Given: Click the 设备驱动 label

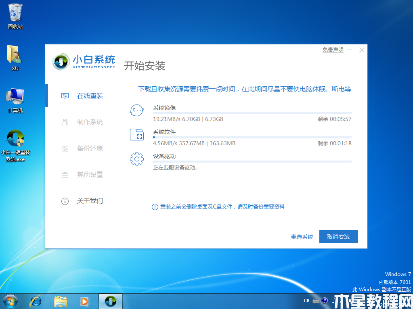Looking at the screenshot, I should point(164,156).
